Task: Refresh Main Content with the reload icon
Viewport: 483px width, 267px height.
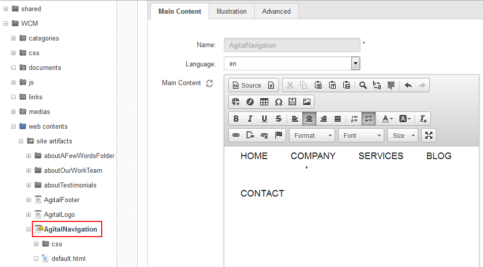Action: 210,83
